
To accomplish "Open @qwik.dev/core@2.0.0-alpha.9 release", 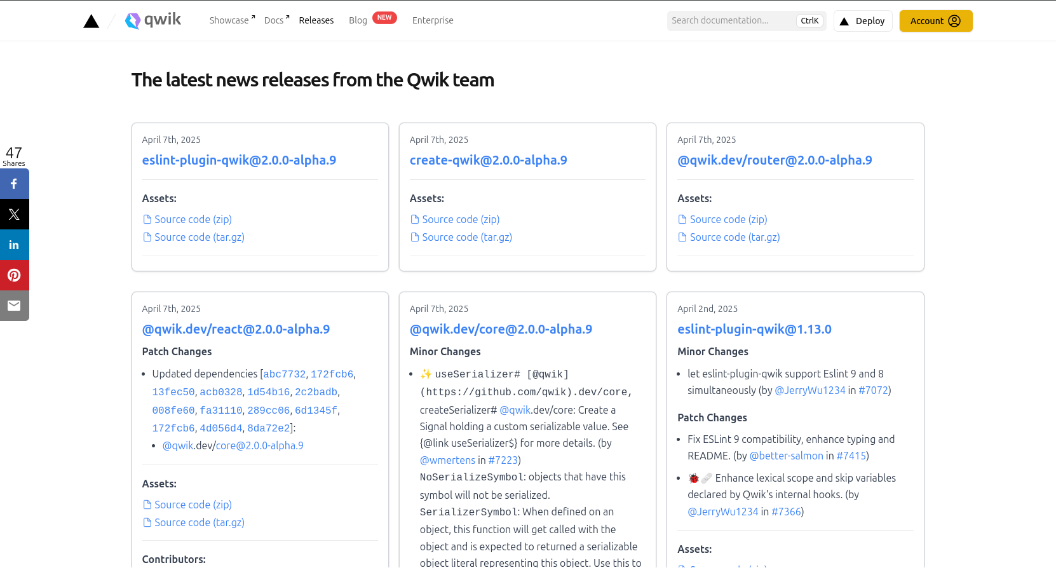I will click(x=501, y=329).
